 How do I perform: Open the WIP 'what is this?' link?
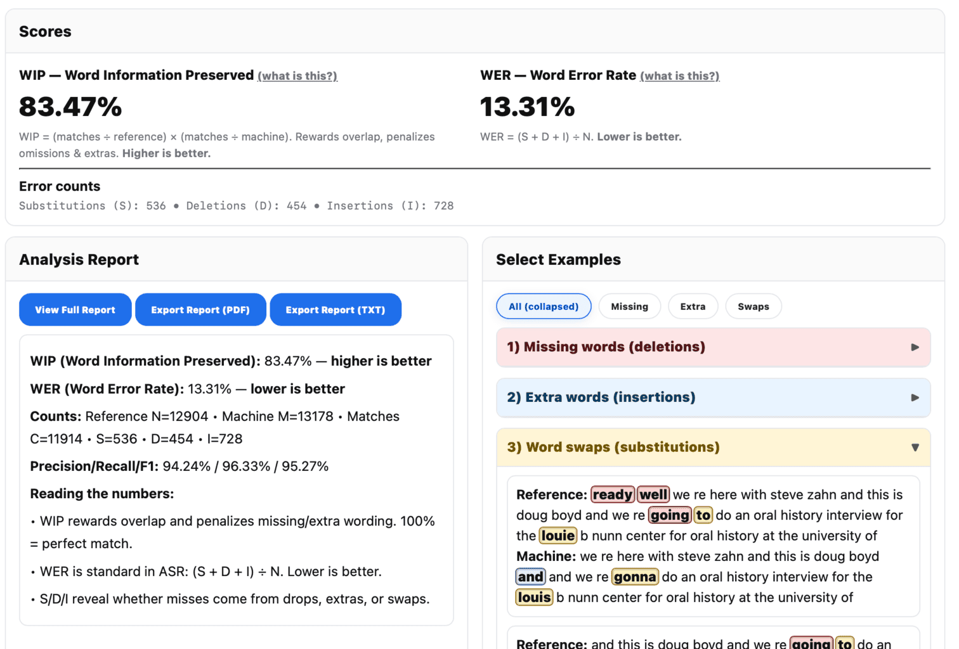click(x=297, y=76)
